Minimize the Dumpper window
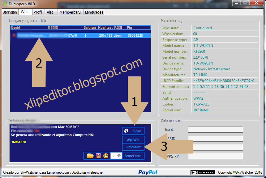This screenshot has height=178, width=266. [x=237, y=3]
